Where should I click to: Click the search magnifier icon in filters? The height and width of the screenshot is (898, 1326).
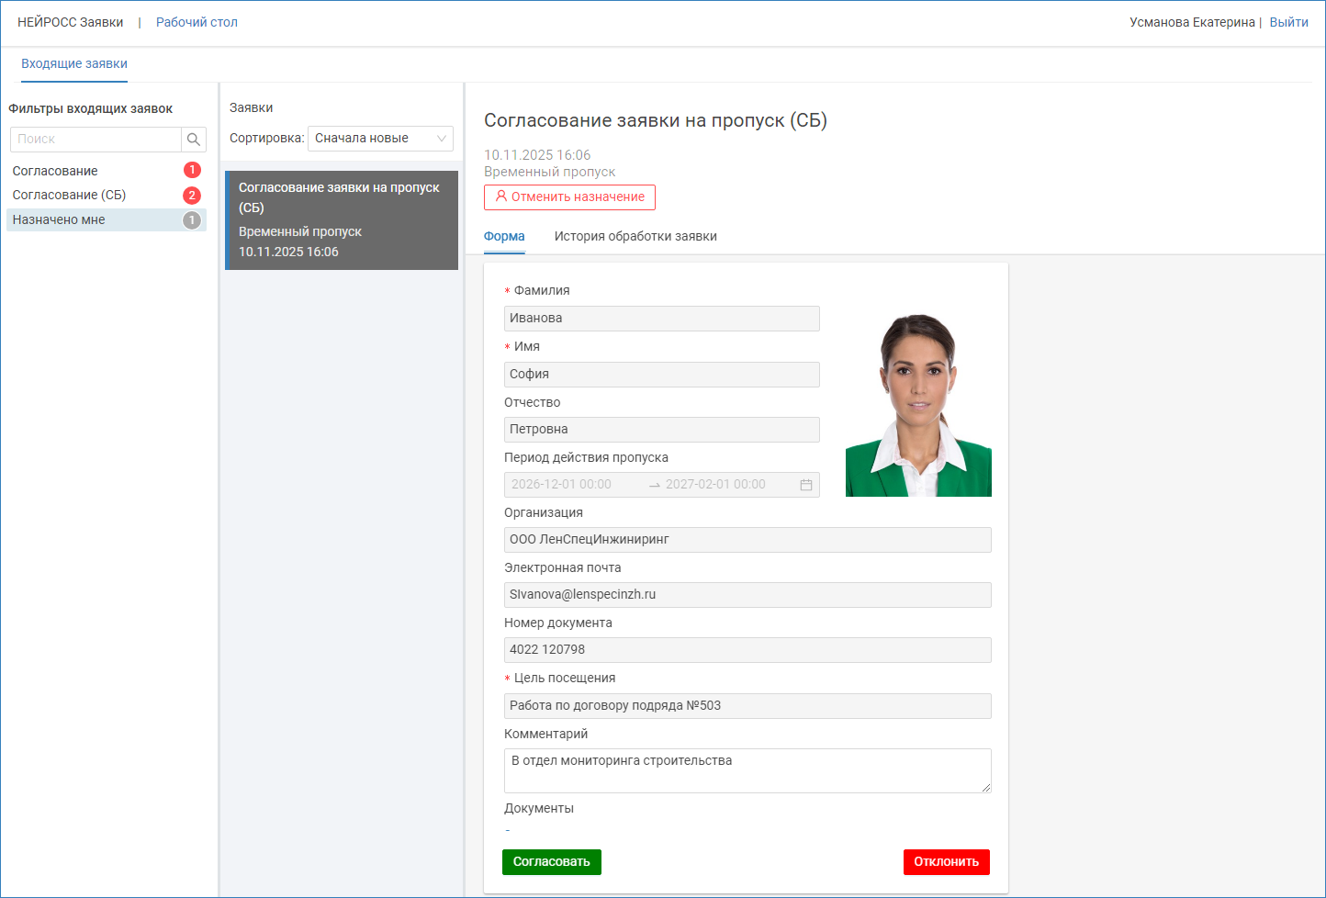(x=194, y=140)
